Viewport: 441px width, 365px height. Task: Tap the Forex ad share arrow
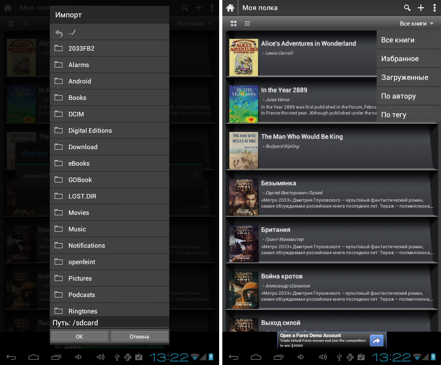(377, 340)
